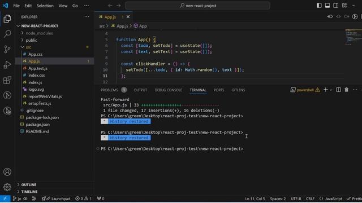Open the Accounts menu icon
This screenshot has width=362, height=203.
7,172
